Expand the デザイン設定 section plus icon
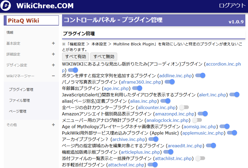The image size is (248, 168). pos(54,65)
